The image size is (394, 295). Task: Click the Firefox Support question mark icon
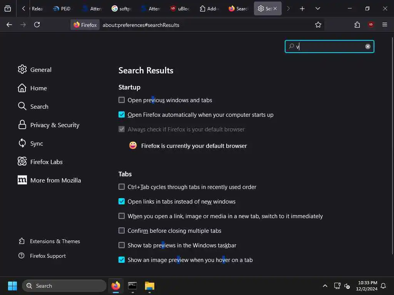coord(22,255)
